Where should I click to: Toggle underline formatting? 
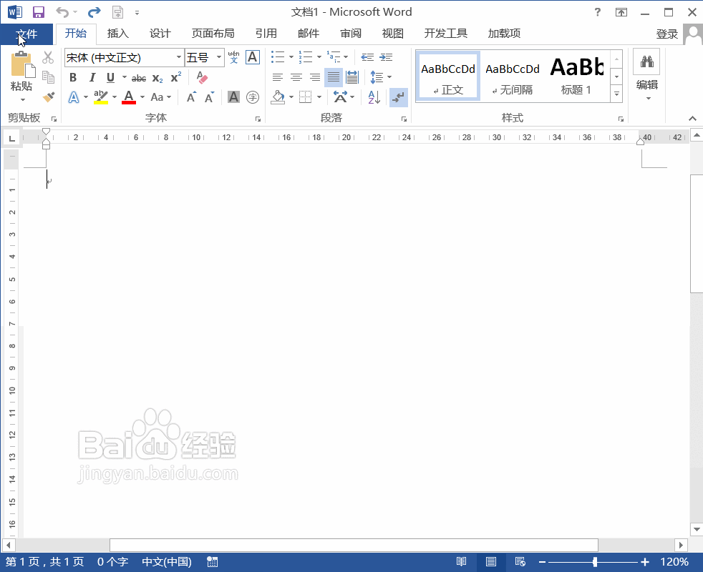pyautogui.click(x=111, y=77)
